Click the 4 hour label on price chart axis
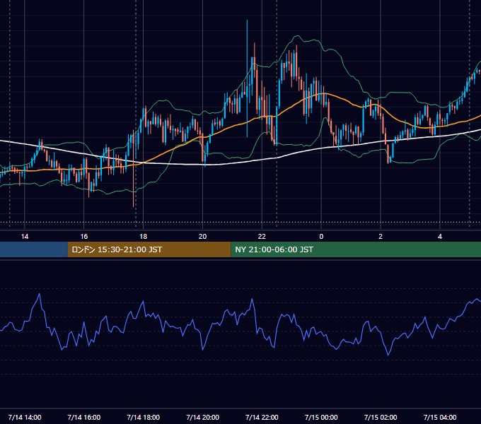Viewport: 481px width, 424px height. click(440, 237)
